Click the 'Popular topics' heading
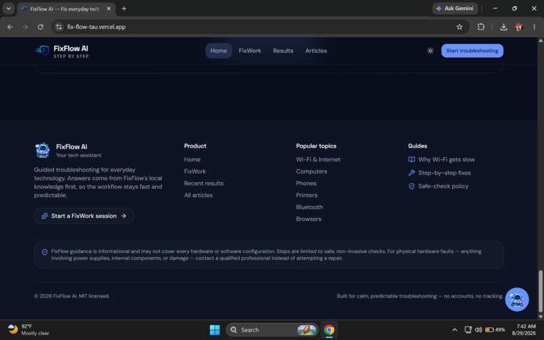544x340 pixels. [x=316, y=146]
